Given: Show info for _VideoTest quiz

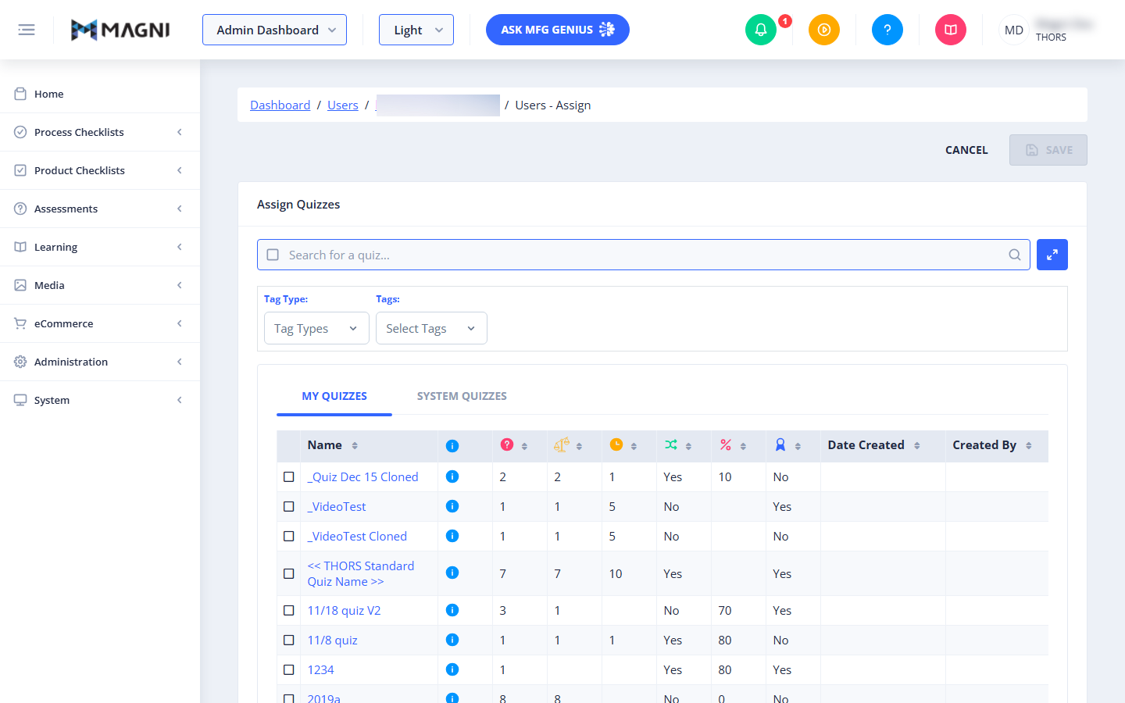Looking at the screenshot, I should (452, 506).
